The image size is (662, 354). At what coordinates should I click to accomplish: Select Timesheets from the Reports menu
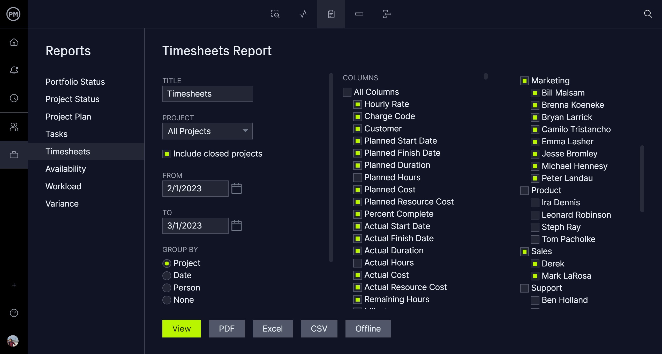(67, 151)
